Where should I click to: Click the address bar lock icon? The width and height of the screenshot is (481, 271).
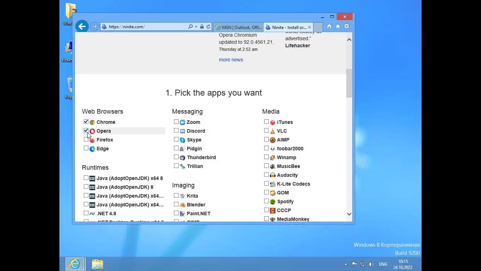coord(202,27)
